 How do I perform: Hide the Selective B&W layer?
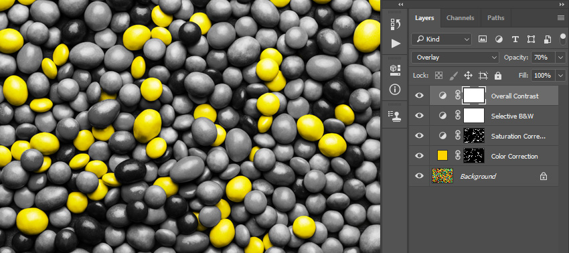[x=419, y=116]
